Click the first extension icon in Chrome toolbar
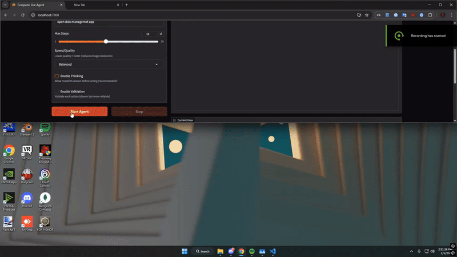Screen dimensions: 457x257 pos(379,15)
